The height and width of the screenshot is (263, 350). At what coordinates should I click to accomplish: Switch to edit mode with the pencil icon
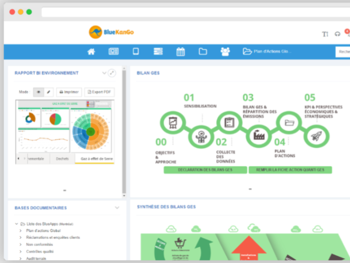point(49,92)
